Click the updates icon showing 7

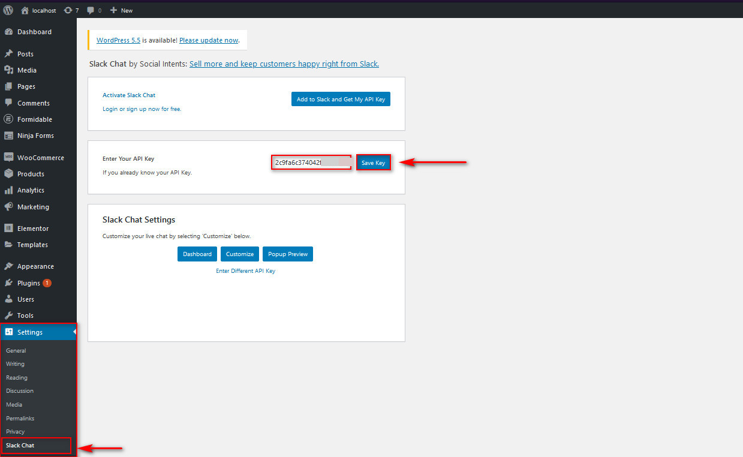click(68, 10)
